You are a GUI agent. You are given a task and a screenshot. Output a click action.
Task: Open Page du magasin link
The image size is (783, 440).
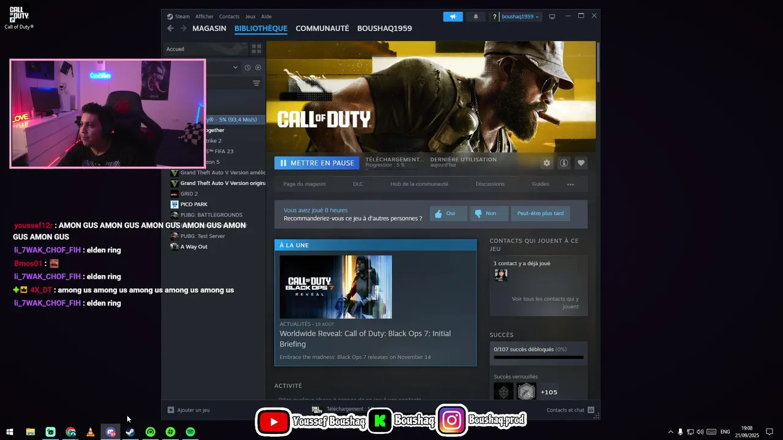coord(304,184)
